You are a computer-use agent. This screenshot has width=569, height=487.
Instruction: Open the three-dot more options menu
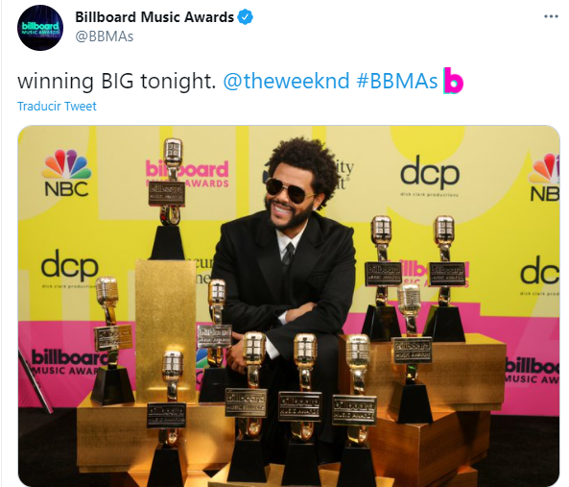tap(551, 16)
